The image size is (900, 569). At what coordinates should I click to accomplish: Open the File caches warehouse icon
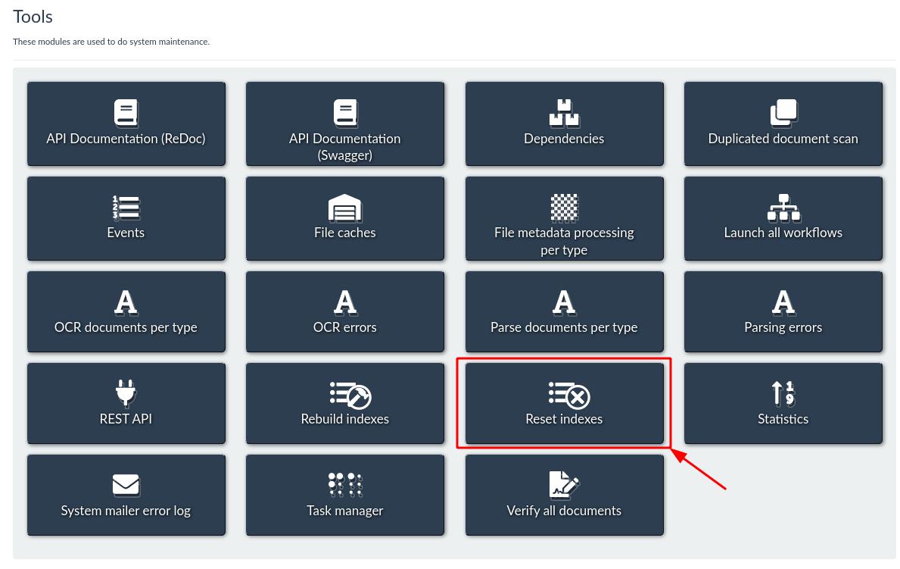coord(345,208)
